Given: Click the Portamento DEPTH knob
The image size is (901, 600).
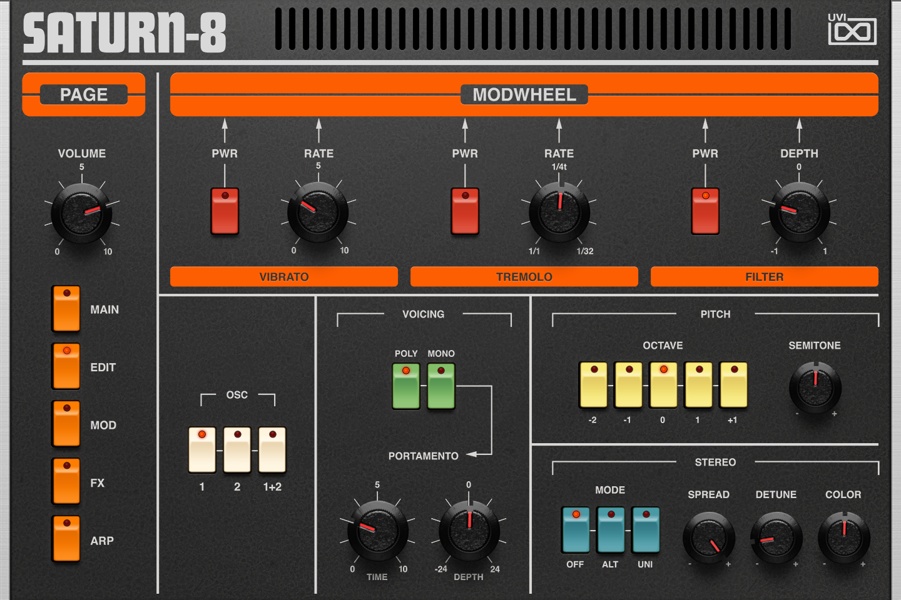Looking at the screenshot, I should (x=469, y=531).
